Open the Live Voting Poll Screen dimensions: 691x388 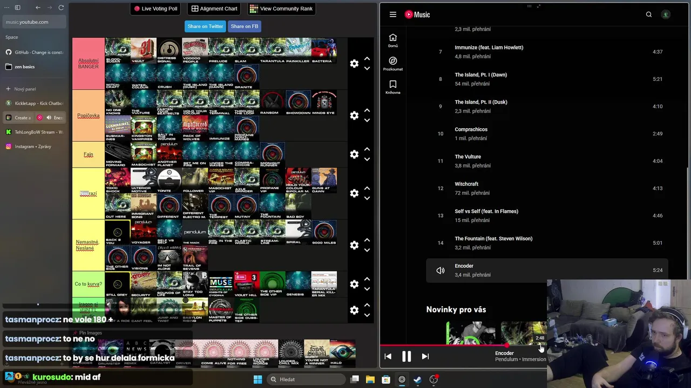(x=155, y=9)
